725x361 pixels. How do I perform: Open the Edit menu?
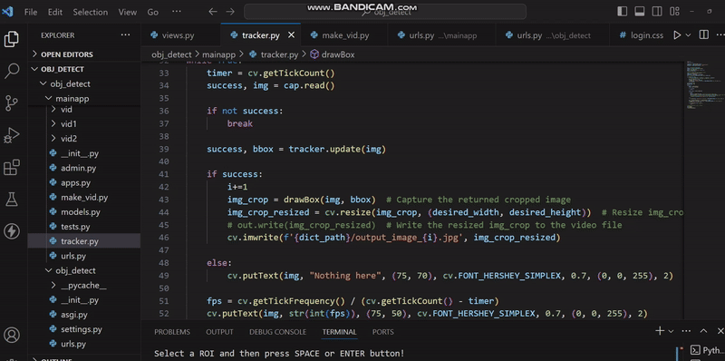(x=55, y=12)
